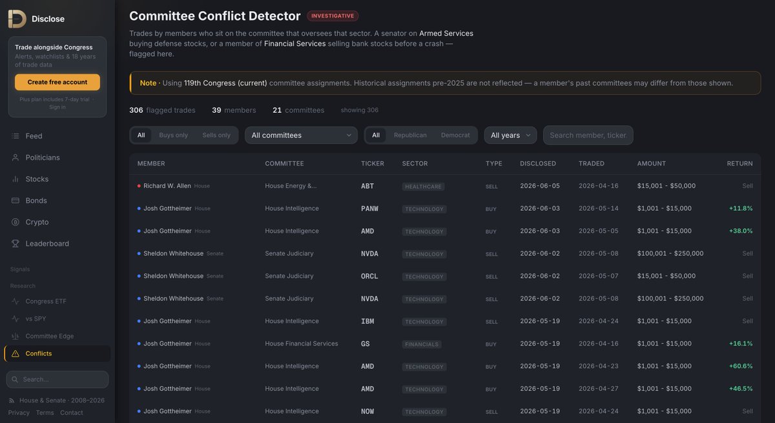The image size is (775, 423).
Task: Filter by Sells only
Action: coord(216,135)
